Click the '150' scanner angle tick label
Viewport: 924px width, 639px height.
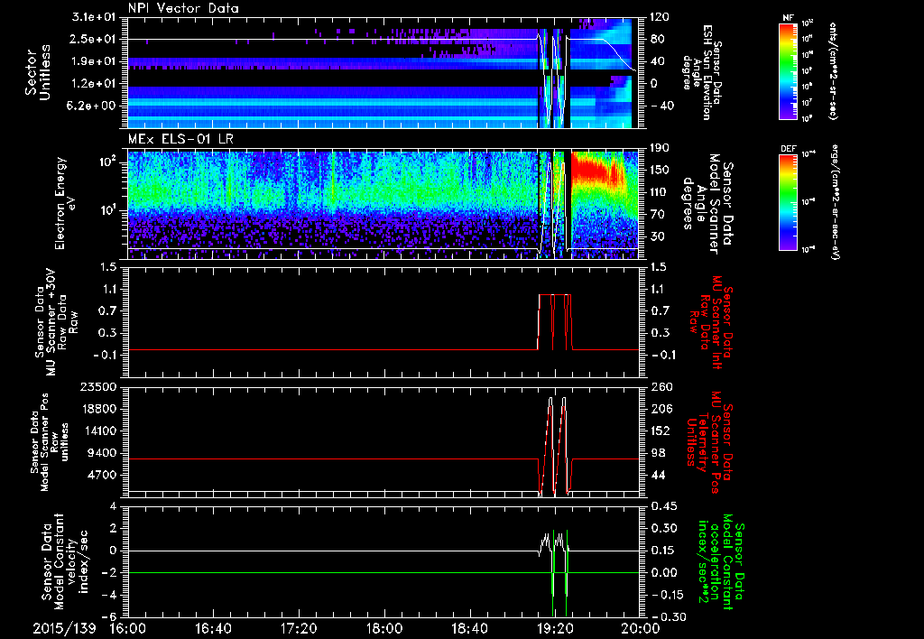tap(660, 171)
